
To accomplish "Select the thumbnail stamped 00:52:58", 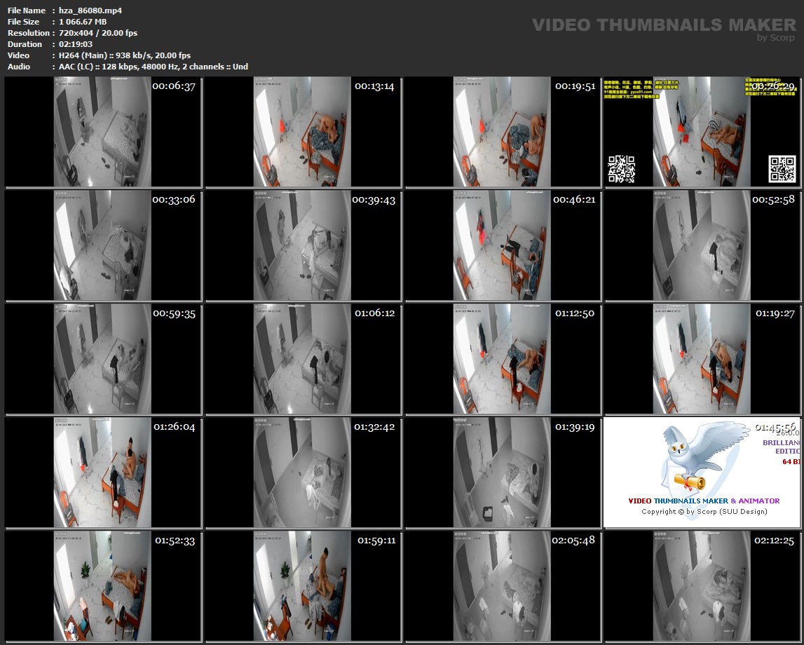I will [702, 245].
